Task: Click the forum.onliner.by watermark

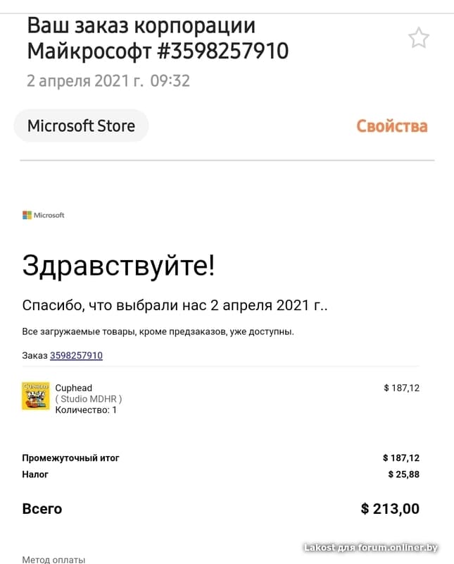Action: pos(371,548)
